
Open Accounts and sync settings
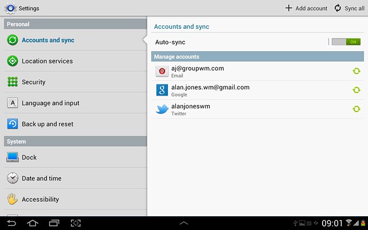75,40
